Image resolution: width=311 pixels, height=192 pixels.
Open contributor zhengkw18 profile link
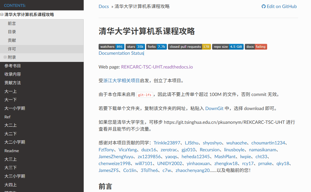[x=226, y=163]
